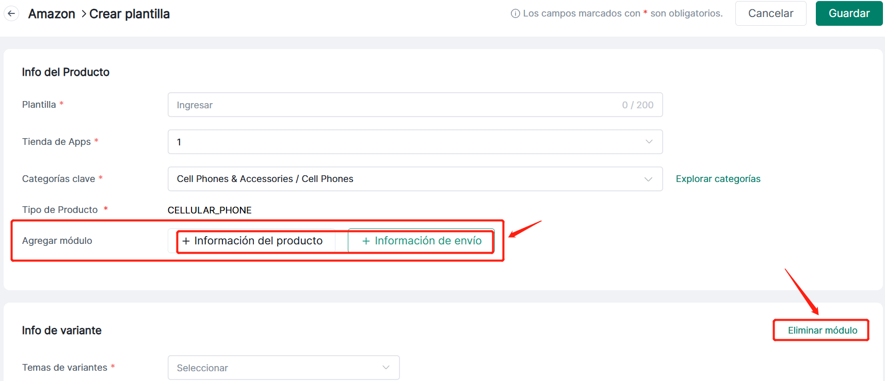
Task: Click chevron arrow in Tienda de Apps field
Action: [649, 142]
